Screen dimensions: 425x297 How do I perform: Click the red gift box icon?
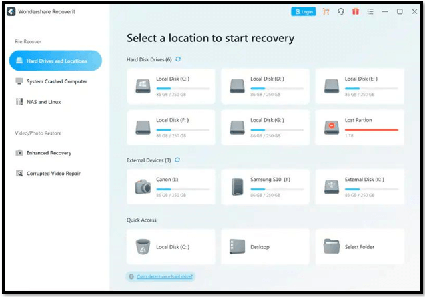click(x=355, y=11)
